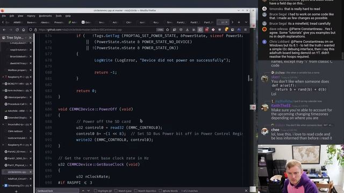Viewport: 344px width, 193px height.
Task: Click the page lock security icon
Action: pyautogui.click(x=36, y=29)
